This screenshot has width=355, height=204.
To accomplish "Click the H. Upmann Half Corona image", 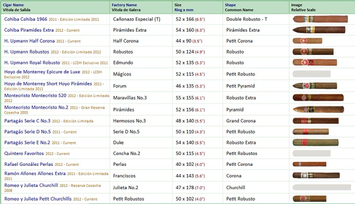I will 307,41.
